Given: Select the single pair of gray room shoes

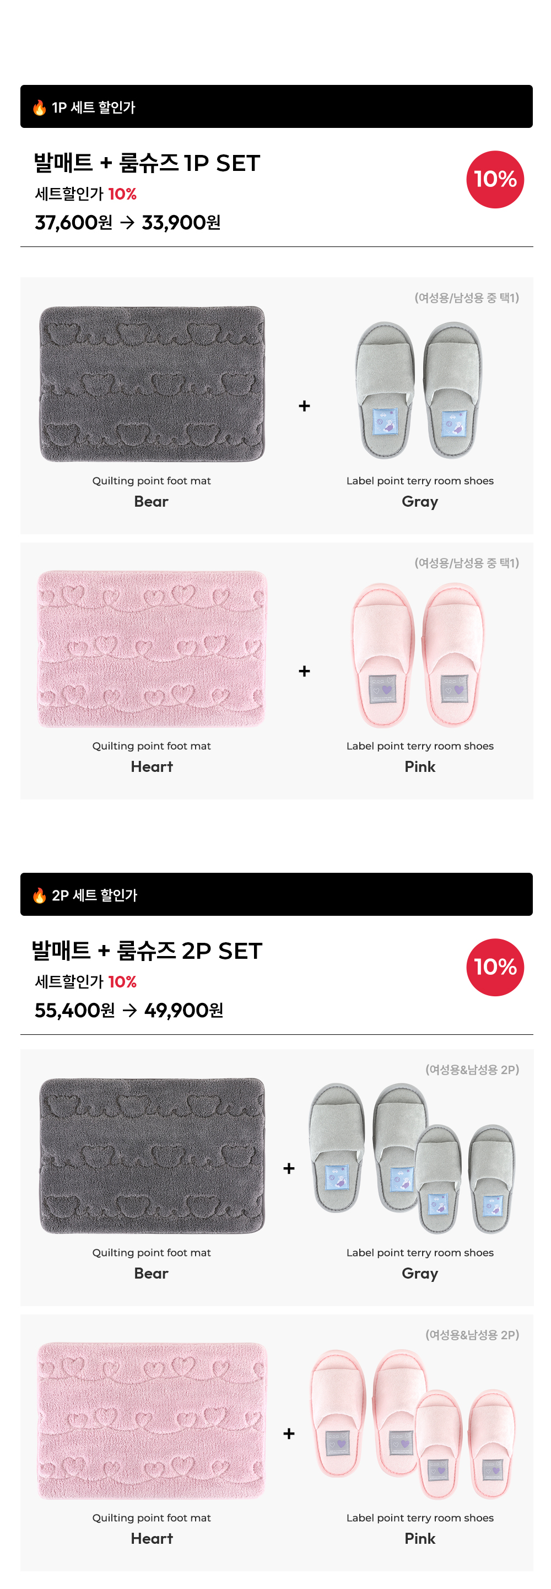Looking at the screenshot, I should tap(419, 390).
